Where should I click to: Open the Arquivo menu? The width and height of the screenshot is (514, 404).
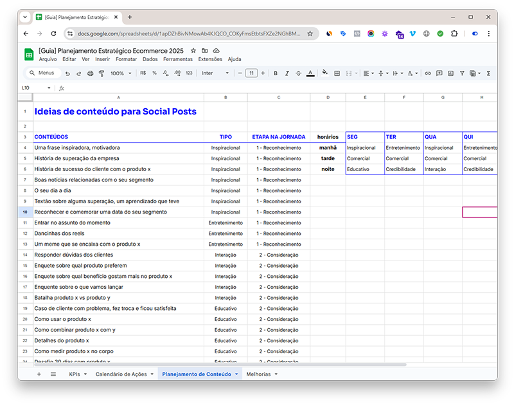(x=48, y=59)
